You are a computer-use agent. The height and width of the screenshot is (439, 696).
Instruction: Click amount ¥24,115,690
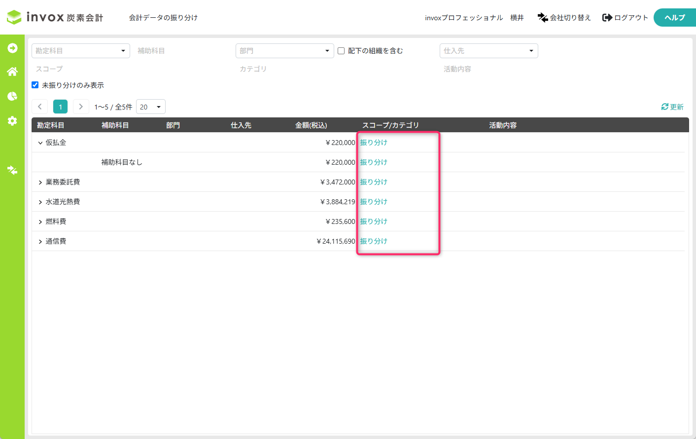click(x=336, y=241)
